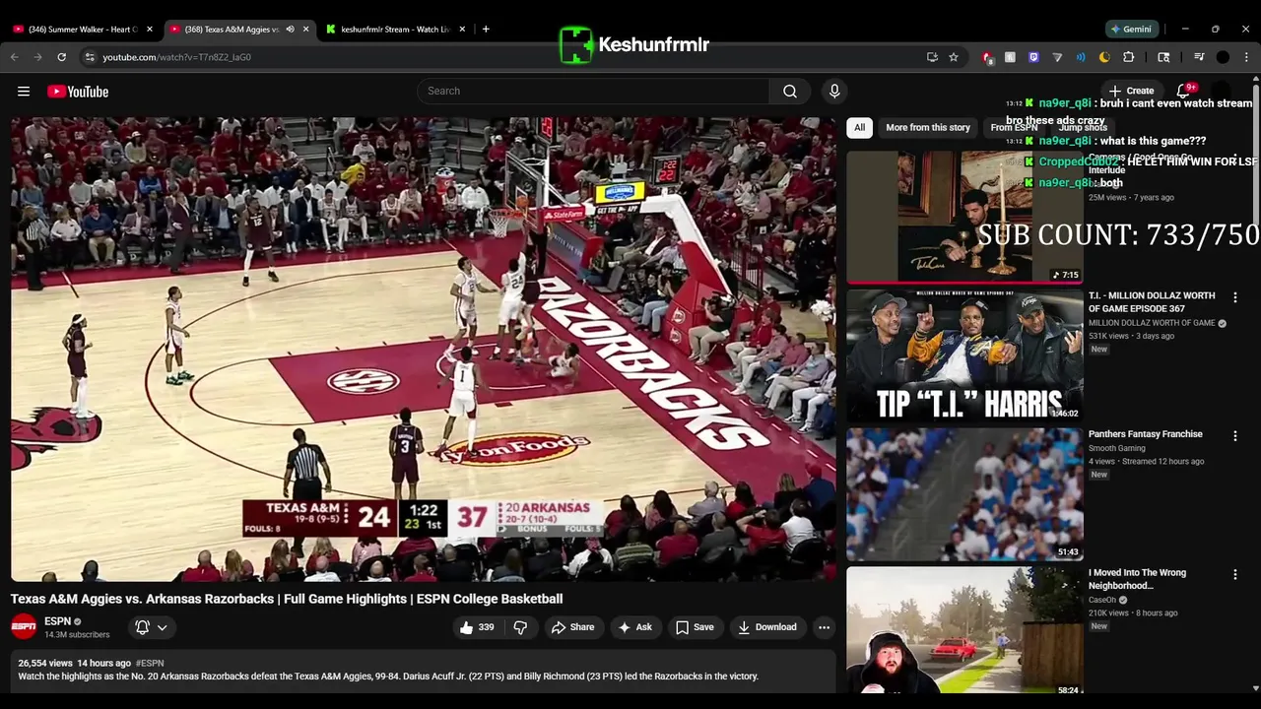Go to the YouTube home logo

tap(78, 92)
